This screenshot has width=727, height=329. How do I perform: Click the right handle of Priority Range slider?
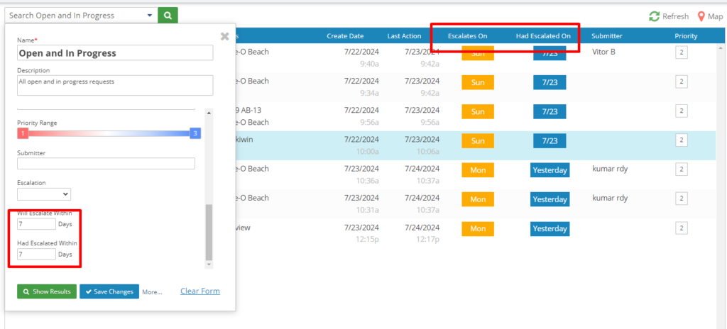pos(195,133)
